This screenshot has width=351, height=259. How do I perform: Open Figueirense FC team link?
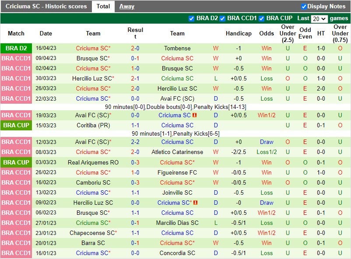point(177,172)
